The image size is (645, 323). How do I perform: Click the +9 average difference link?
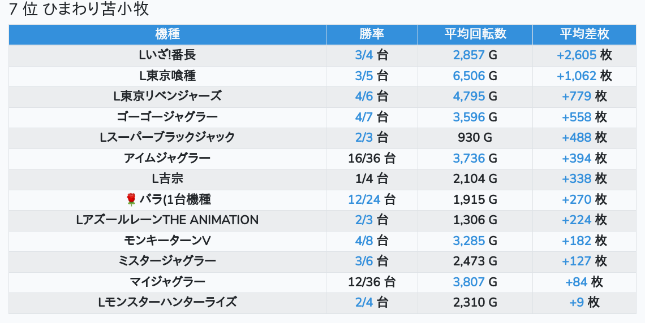[x=576, y=302]
